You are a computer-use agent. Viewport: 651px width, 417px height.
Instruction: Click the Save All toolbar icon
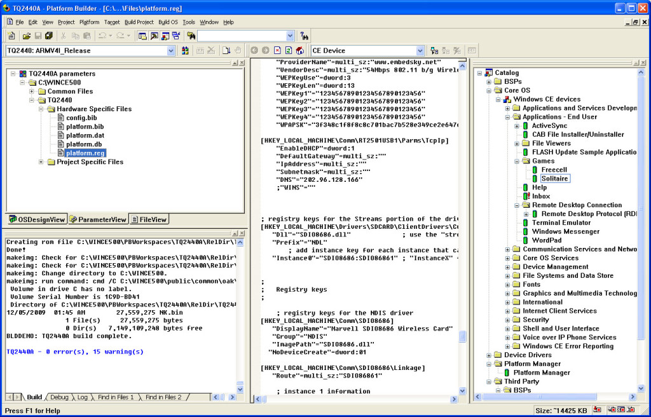pyautogui.click(x=49, y=36)
